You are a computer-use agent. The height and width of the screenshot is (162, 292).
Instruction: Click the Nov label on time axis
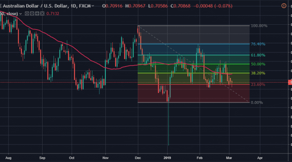[x=105, y=158]
